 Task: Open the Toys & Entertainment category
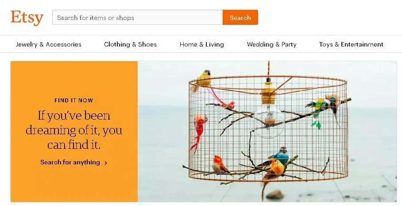click(351, 44)
